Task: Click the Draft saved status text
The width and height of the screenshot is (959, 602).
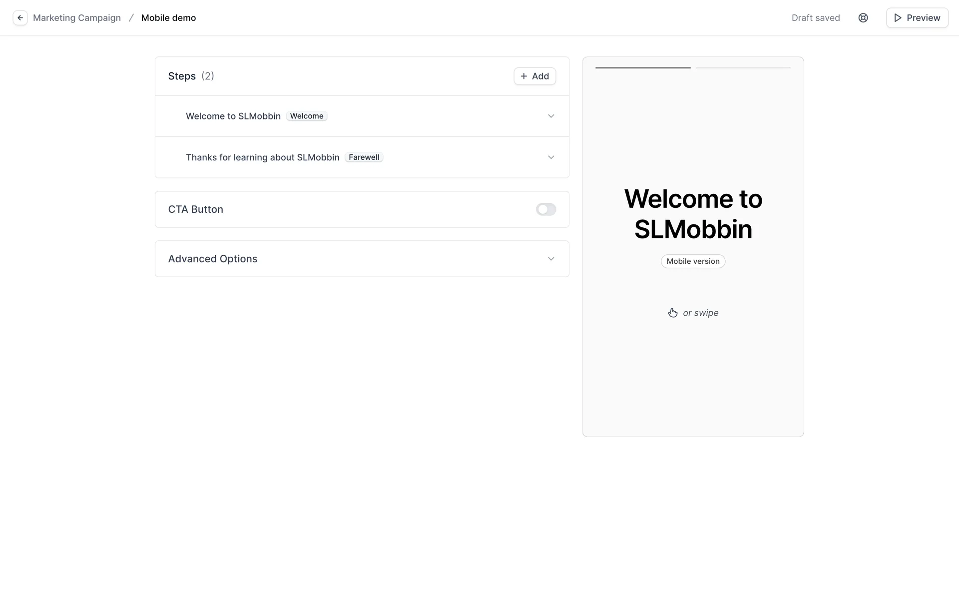Action: 815,18
